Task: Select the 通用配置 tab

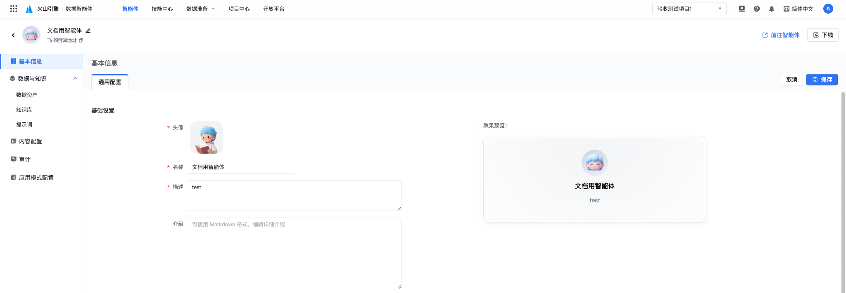Action: click(x=110, y=82)
